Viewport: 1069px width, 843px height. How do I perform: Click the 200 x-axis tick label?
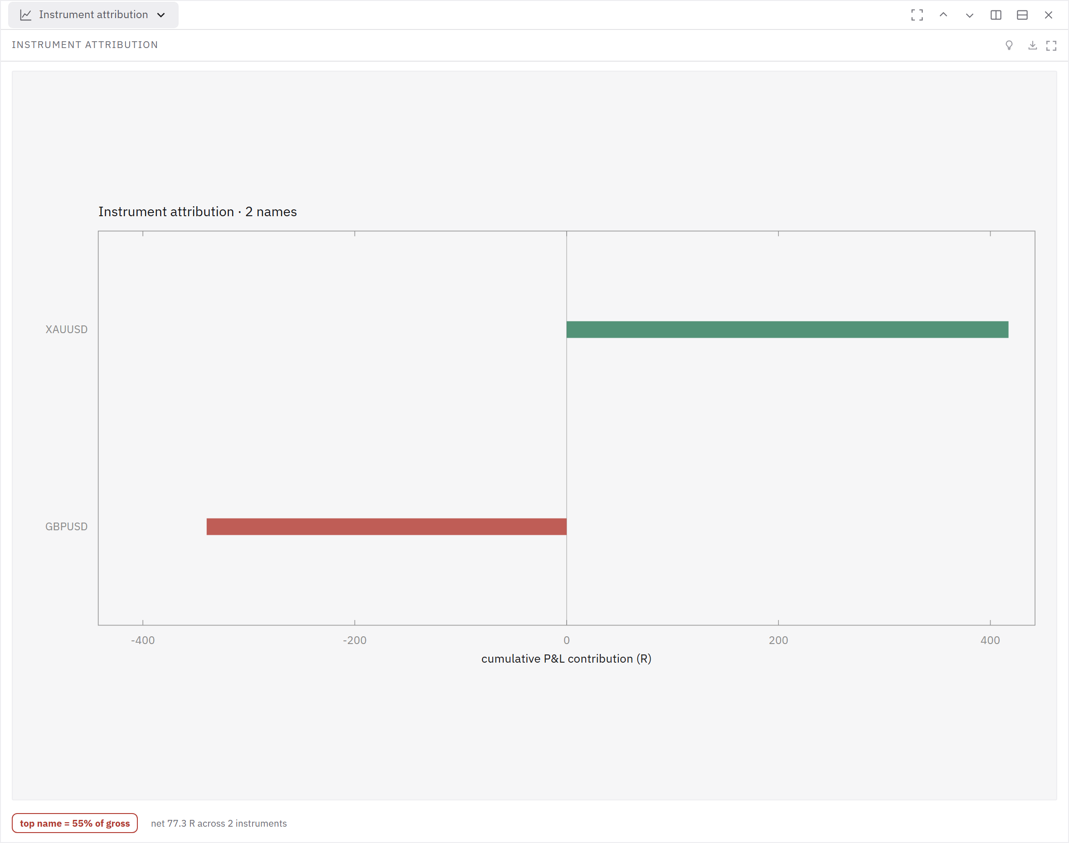[x=778, y=640]
